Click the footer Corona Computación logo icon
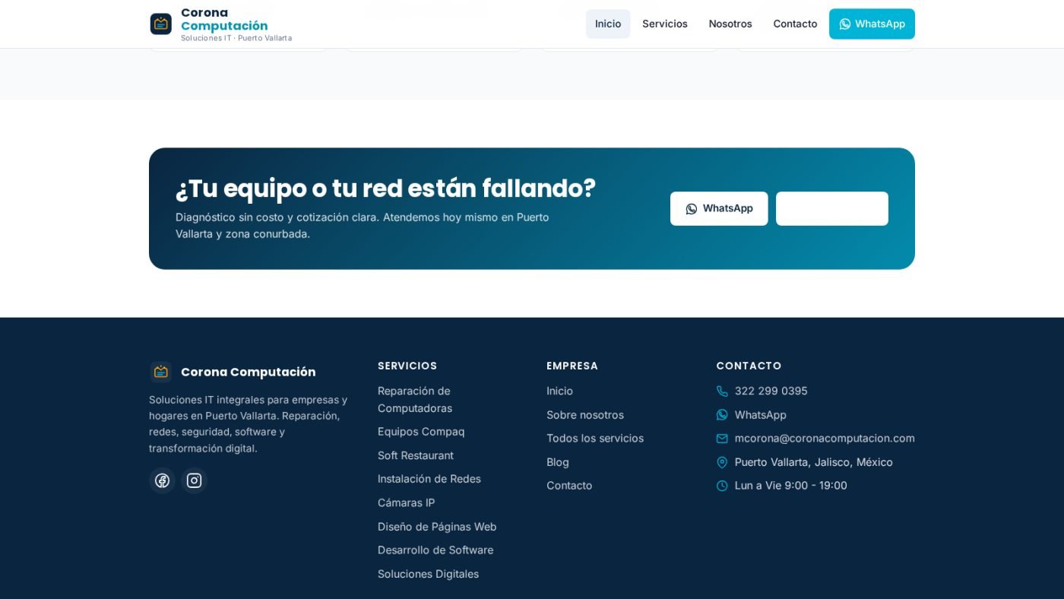 tap(160, 372)
